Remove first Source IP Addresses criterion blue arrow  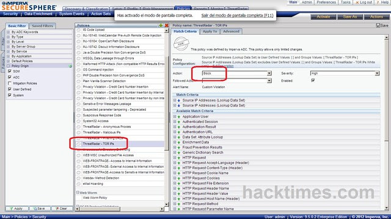coord(179,100)
